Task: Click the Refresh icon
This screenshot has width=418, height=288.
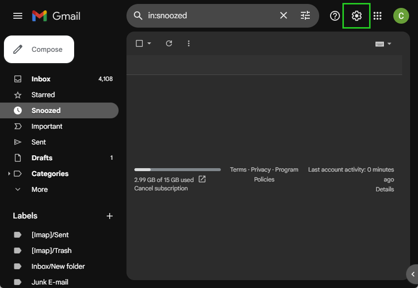Action: click(169, 43)
